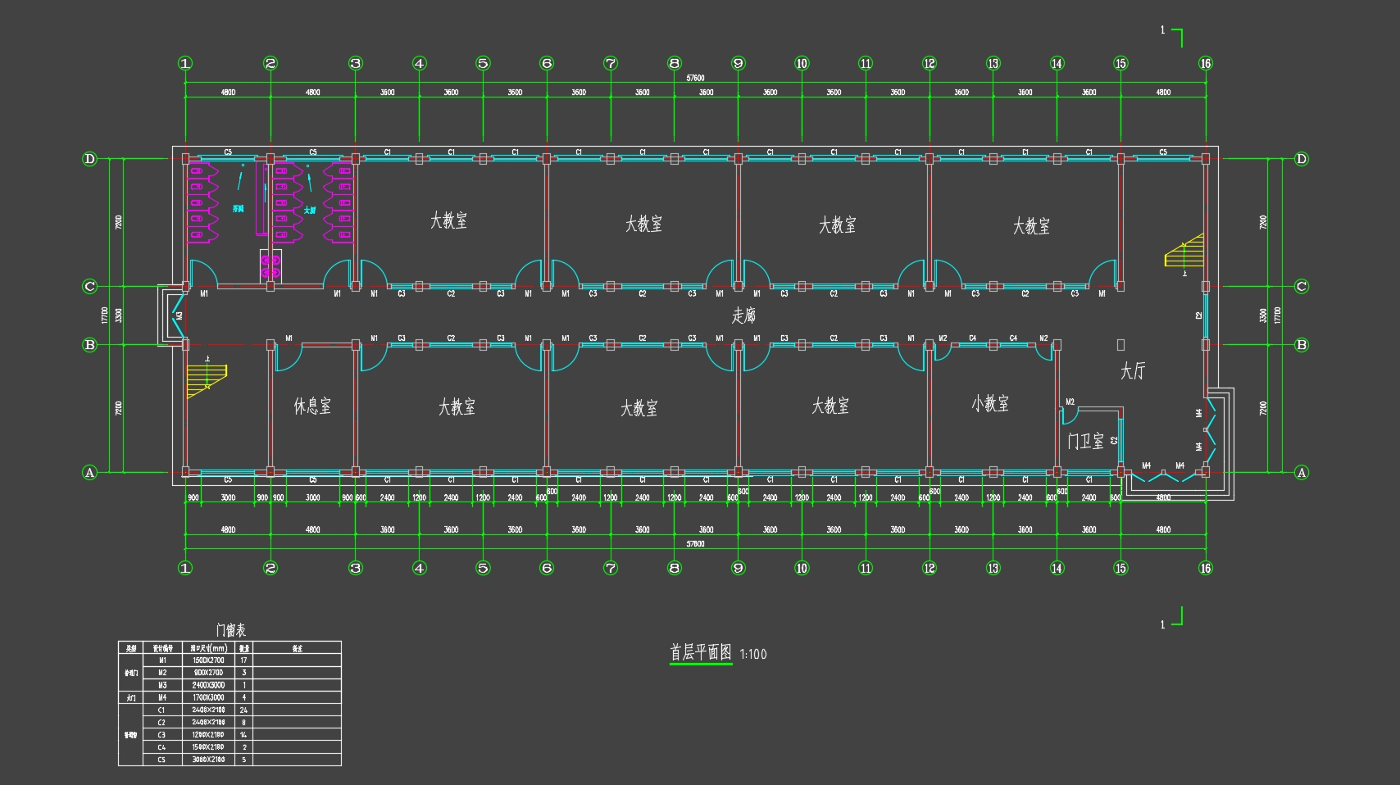Select the M2 door tag of 门卫室
The image size is (1400, 785).
coord(1070,402)
